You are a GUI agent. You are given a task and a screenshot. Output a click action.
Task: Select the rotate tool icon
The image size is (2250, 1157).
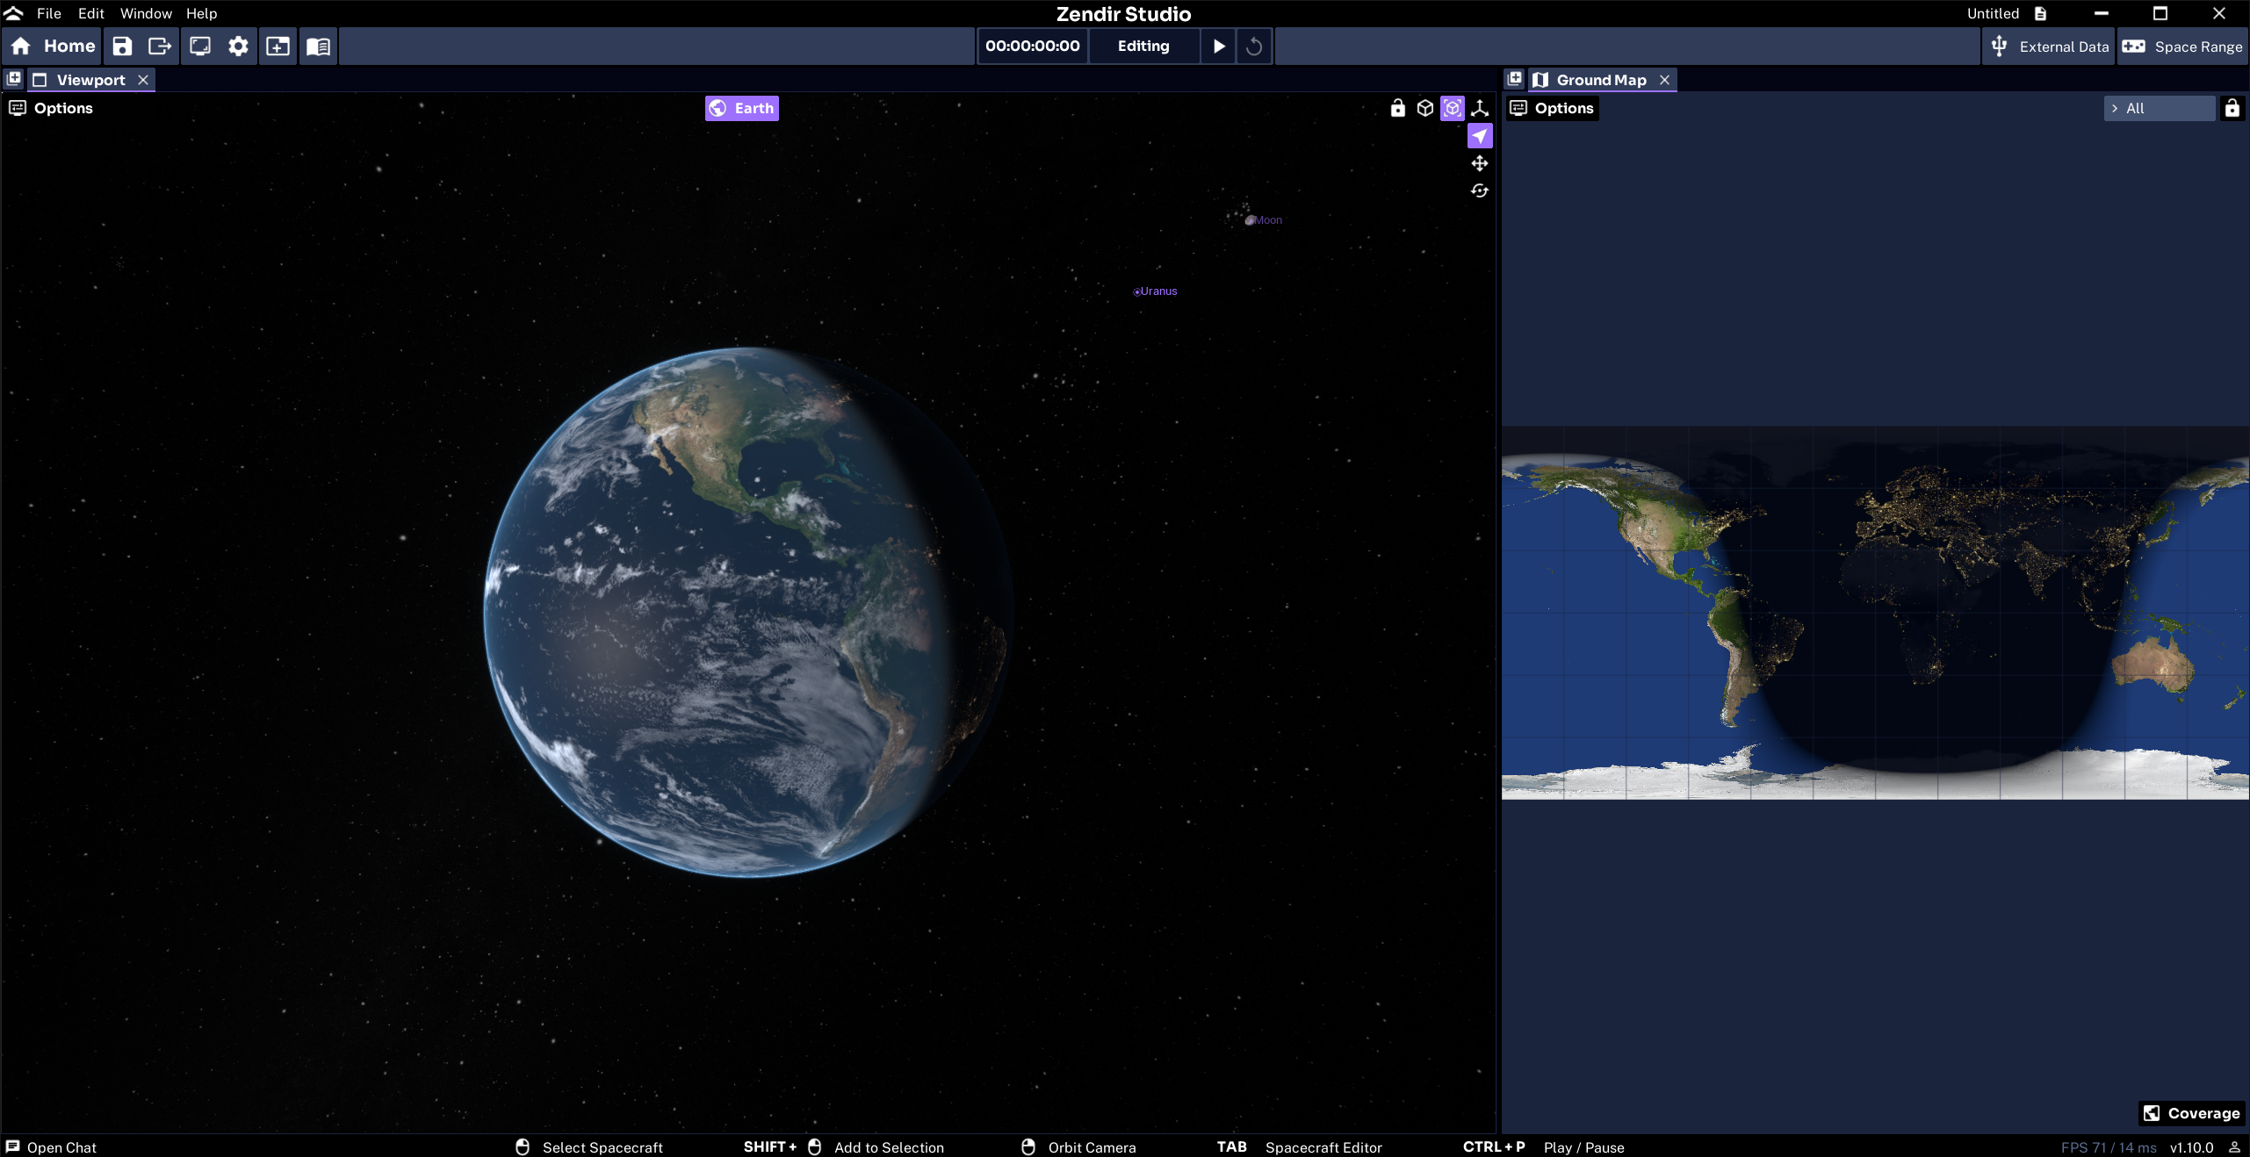pyautogui.click(x=1480, y=190)
